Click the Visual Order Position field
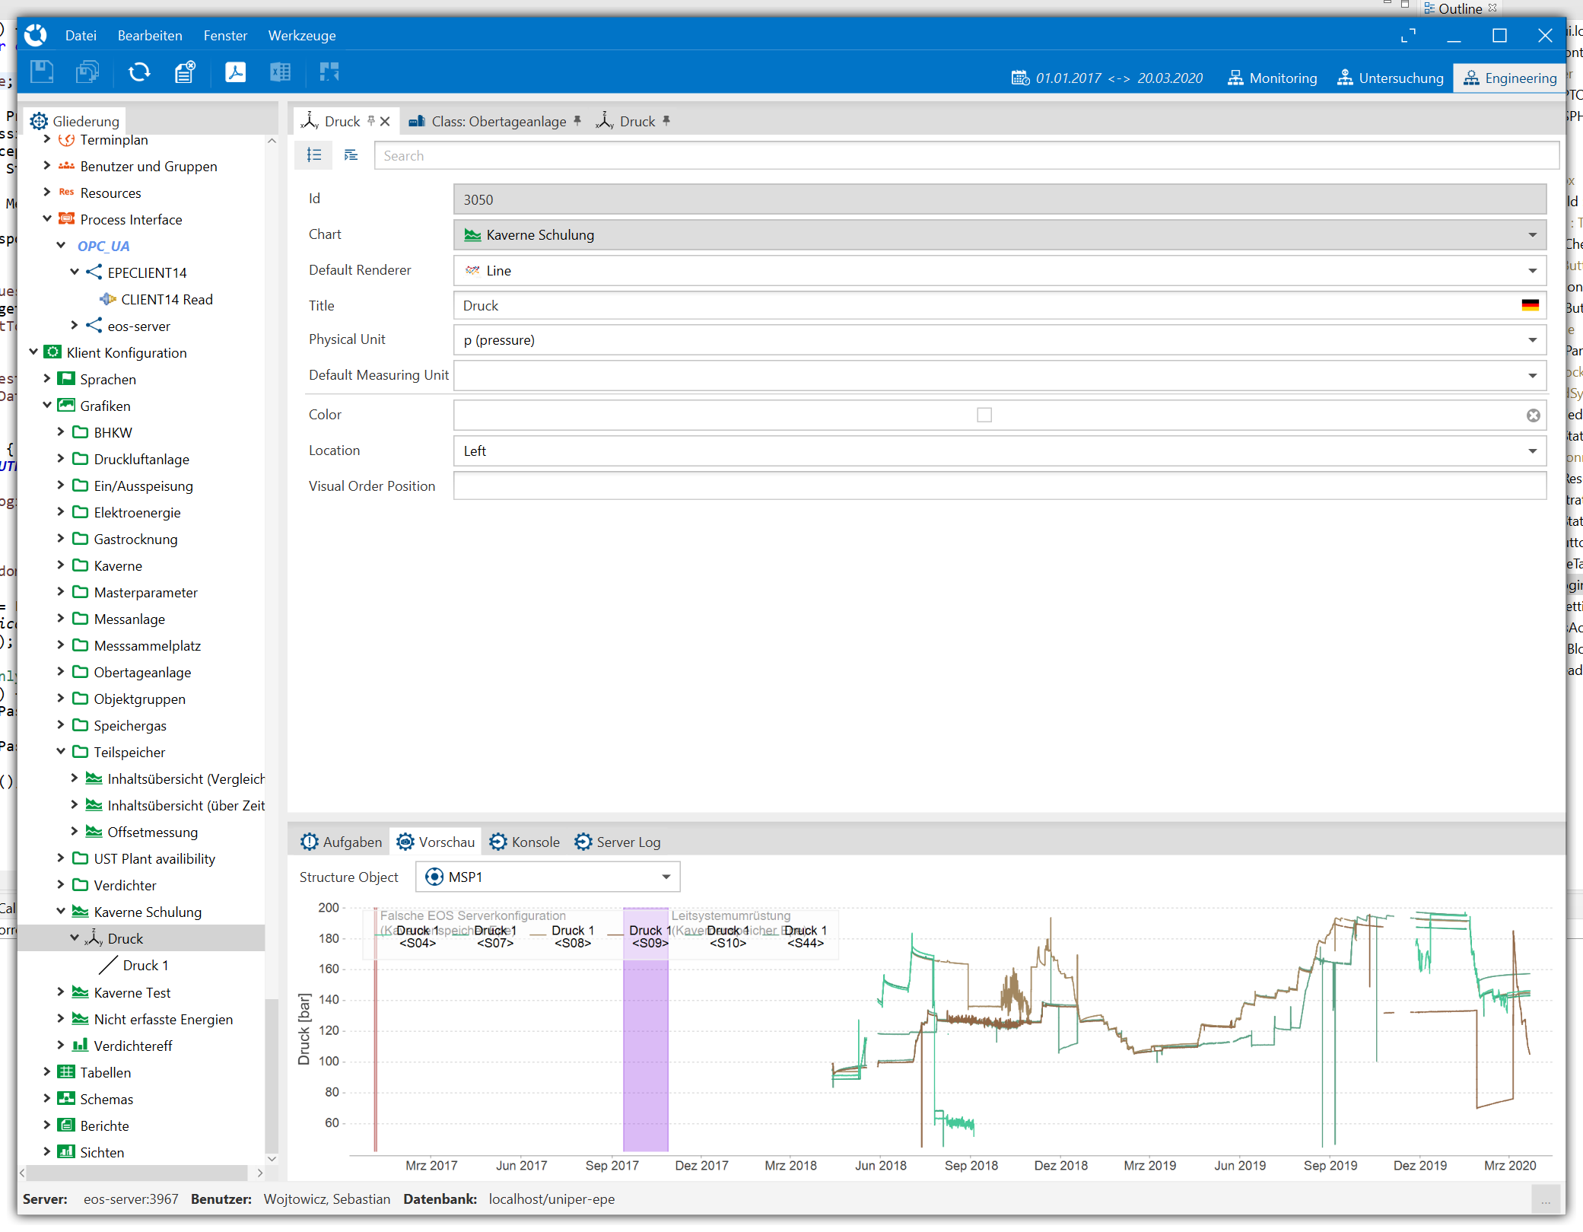 [1000, 486]
